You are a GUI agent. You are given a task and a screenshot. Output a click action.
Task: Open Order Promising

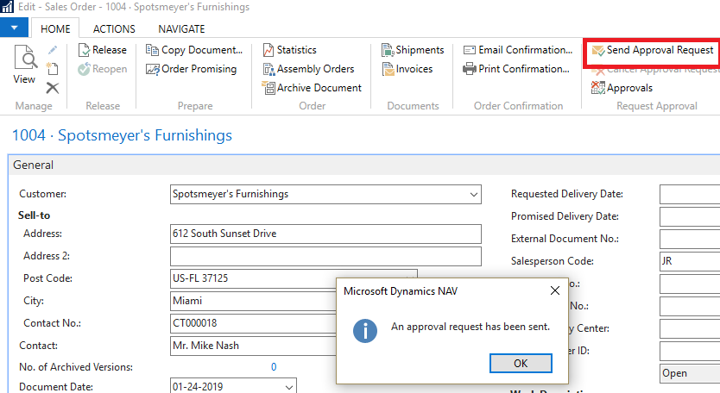(x=191, y=69)
